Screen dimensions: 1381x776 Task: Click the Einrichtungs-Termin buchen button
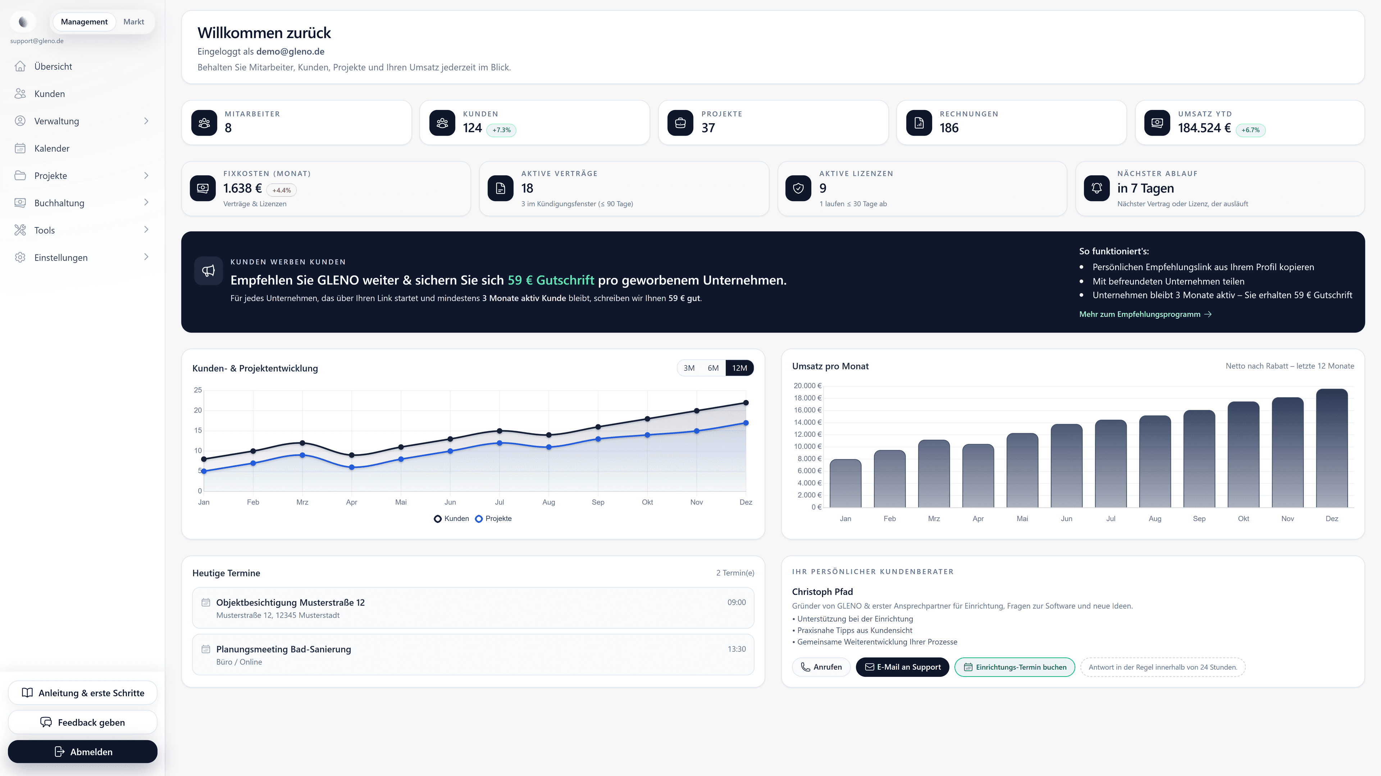(x=1014, y=667)
